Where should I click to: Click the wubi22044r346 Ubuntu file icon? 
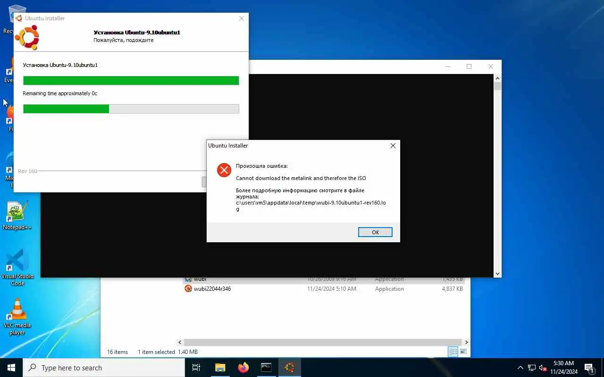click(188, 289)
